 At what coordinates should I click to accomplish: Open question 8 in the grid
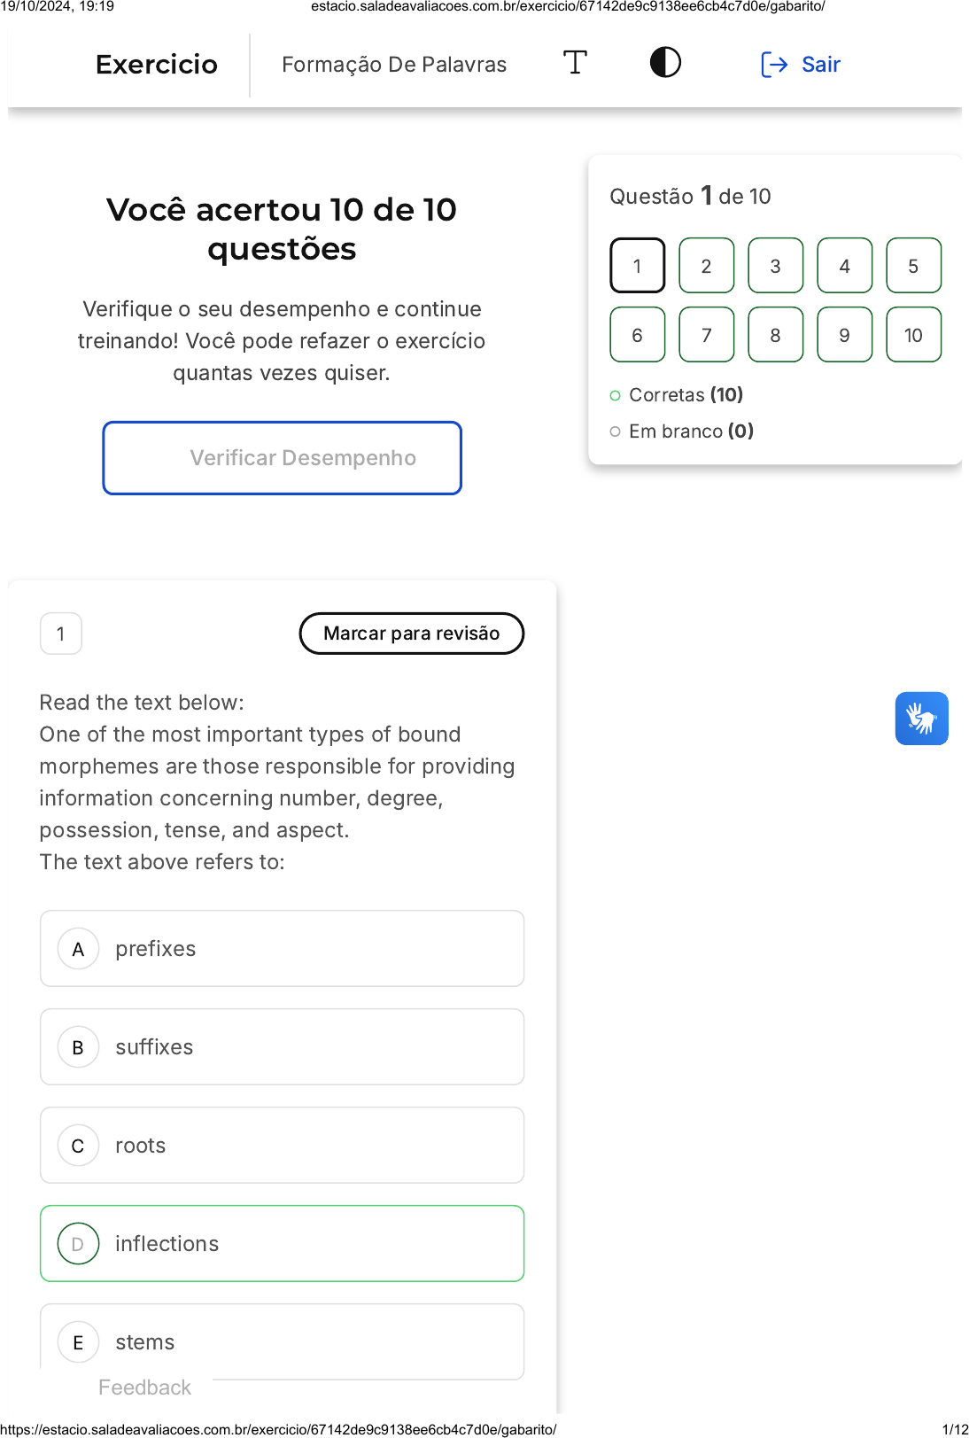click(775, 335)
